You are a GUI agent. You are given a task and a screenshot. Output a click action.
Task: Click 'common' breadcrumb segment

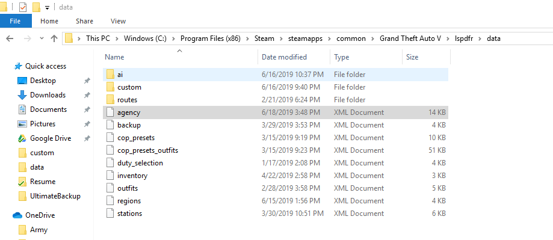351,38
